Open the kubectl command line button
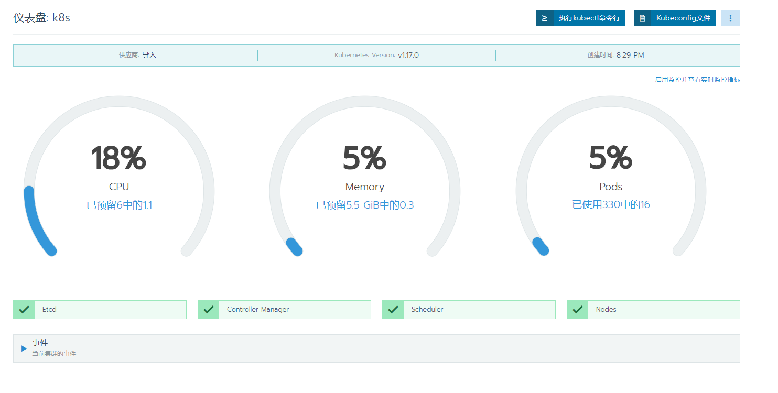 tap(580, 18)
